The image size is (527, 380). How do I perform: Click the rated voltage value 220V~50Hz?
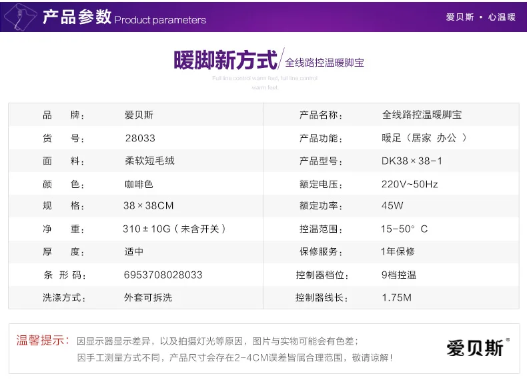[410, 184]
